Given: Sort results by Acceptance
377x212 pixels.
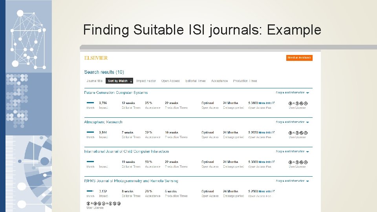Looking at the screenshot, I should pyautogui.click(x=219, y=81).
